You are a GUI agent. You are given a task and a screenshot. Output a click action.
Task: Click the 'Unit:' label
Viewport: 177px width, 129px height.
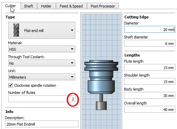(x=12, y=71)
